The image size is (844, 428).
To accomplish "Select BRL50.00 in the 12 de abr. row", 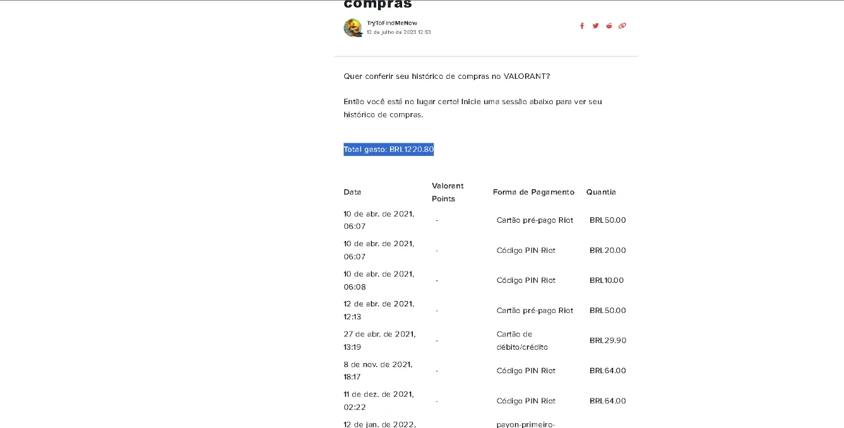I will pyautogui.click(x=608, y=311).
